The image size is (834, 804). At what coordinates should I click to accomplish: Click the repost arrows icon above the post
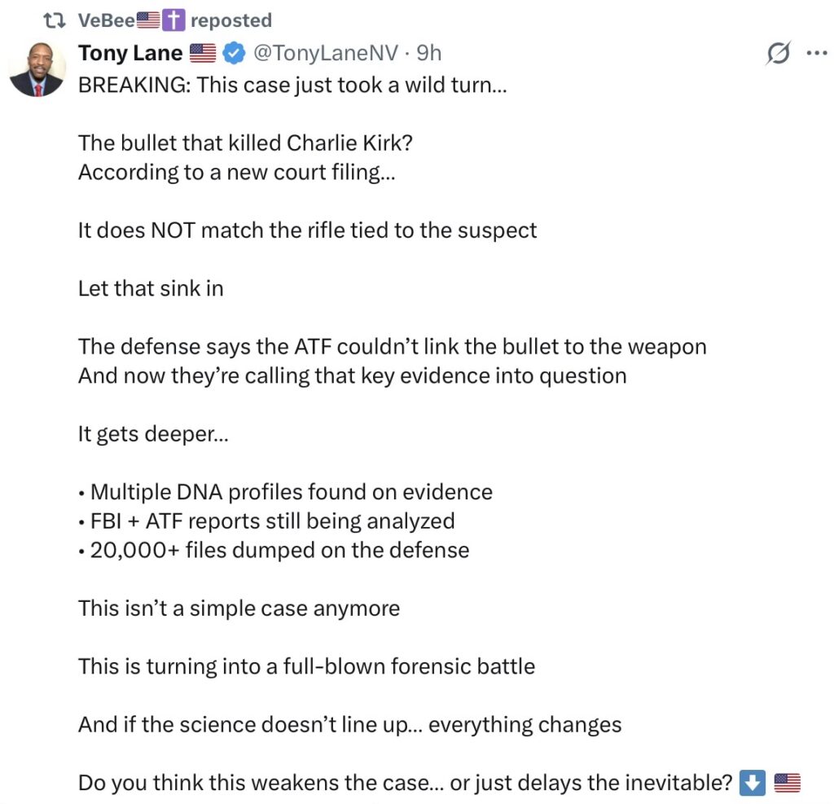pyautogui.click(x=57, y=20)
